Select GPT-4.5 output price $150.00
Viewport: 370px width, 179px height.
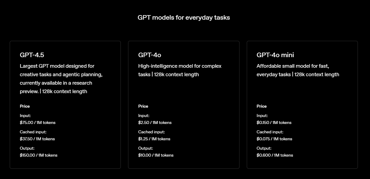coord(39,155)
